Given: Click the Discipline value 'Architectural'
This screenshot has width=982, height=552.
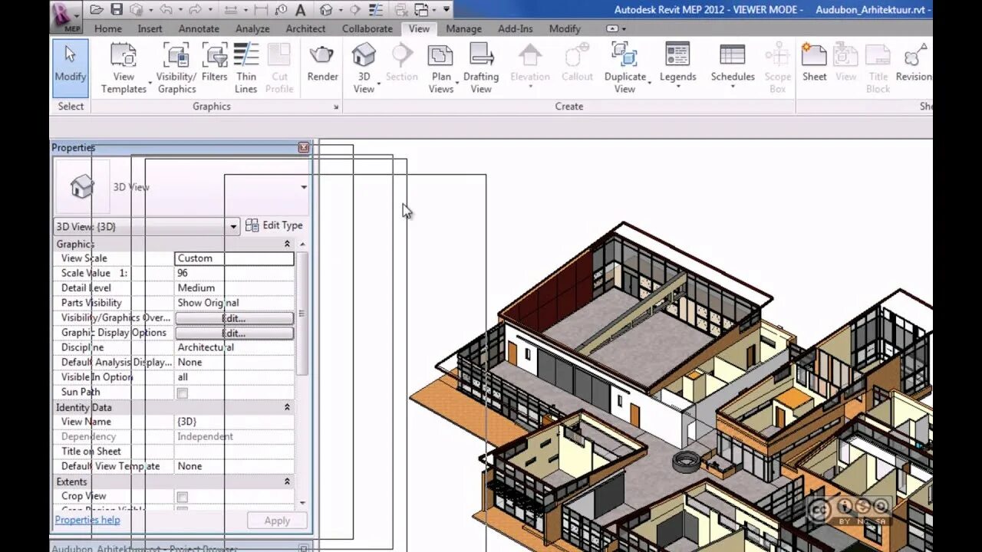Looking at the screenshot, I should point(234,347).
